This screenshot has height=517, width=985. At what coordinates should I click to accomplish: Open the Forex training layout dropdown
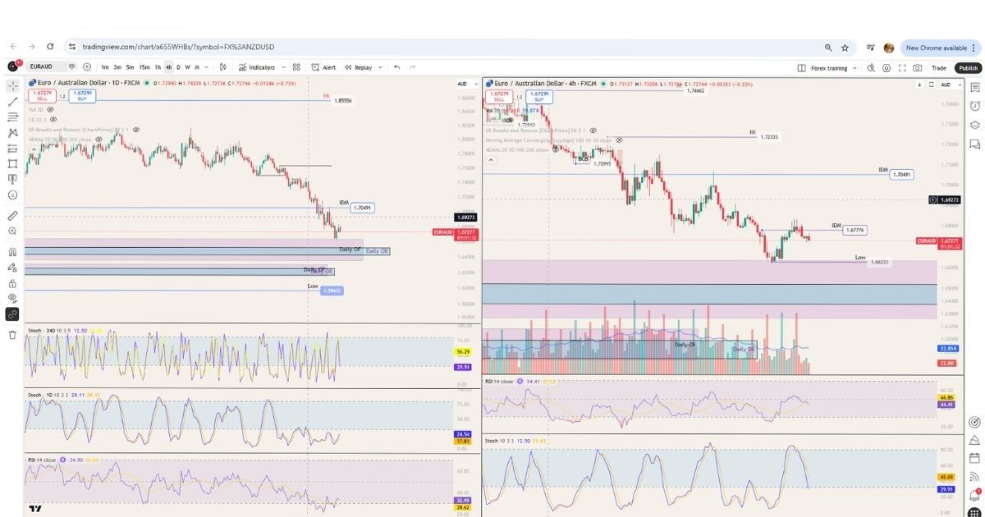[x=829, y=67]
